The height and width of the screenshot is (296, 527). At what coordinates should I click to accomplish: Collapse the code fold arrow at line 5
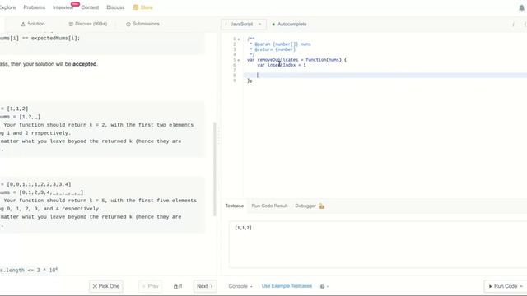(239, 60)
